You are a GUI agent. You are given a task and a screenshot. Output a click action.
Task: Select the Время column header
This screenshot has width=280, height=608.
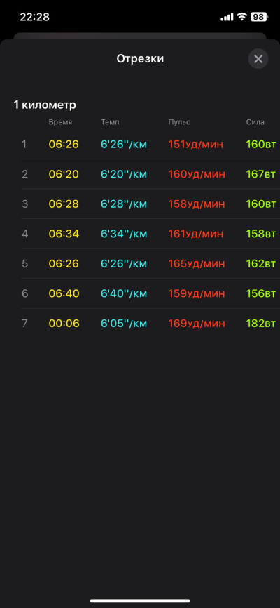(60, 122)
